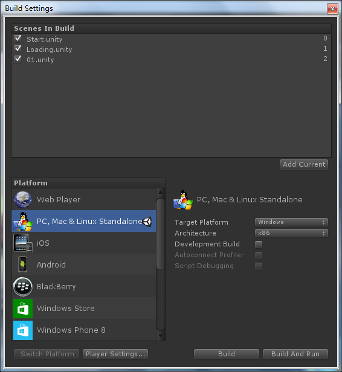This screenshot has height=372, width=342.
Task: Click the platform list scrollbar thumb
Action: click(x=161, y=234)
